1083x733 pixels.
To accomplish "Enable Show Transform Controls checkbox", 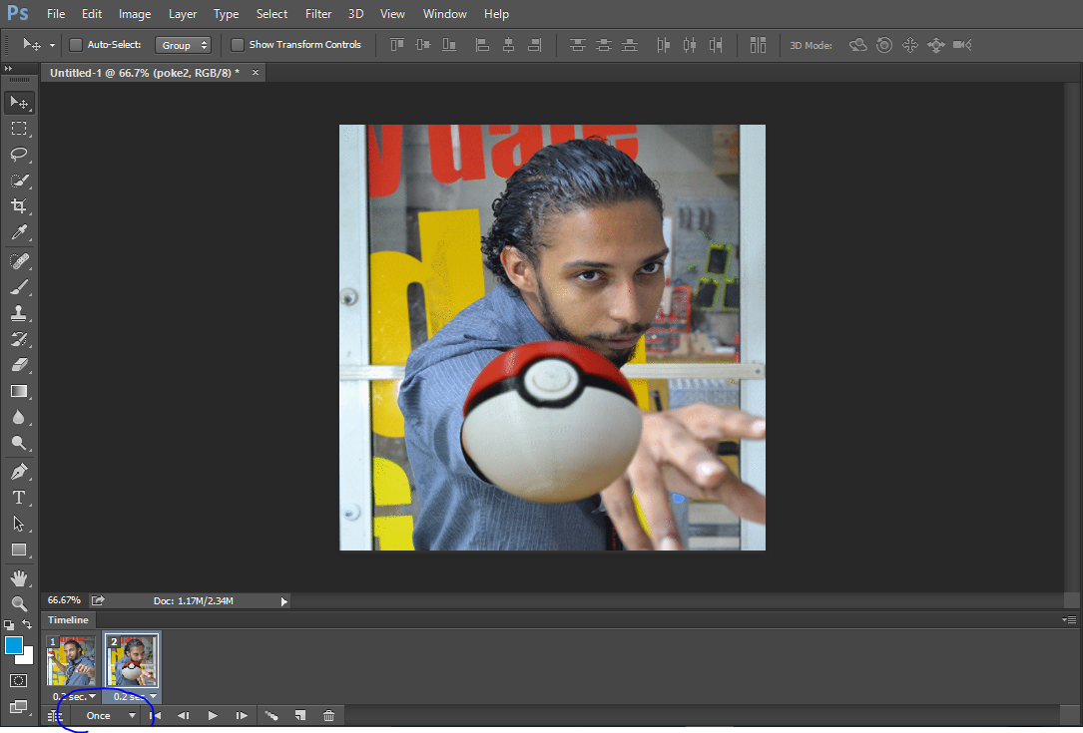I will point(237,45).
